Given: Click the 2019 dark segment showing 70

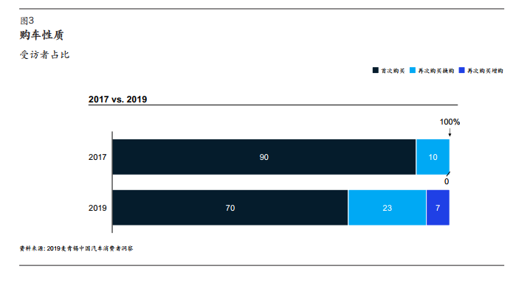Looking at the screenshot, I should pyautogui.click(x=230, y=207).
